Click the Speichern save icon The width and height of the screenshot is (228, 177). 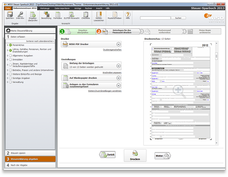click(x=10, y=15)
